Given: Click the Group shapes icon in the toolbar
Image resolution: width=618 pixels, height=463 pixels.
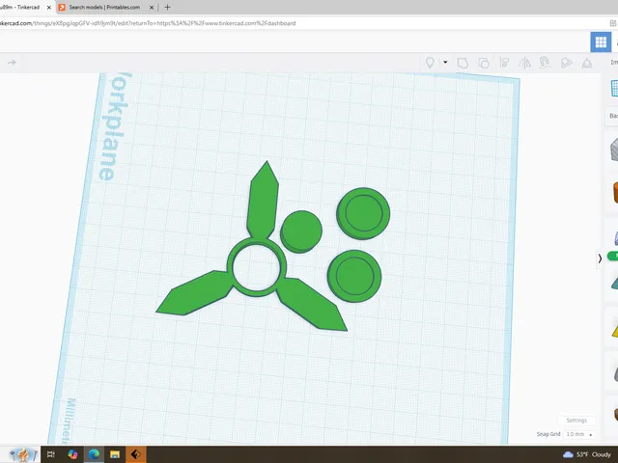Looking at the screenshot, I should [x=463, y=63].
